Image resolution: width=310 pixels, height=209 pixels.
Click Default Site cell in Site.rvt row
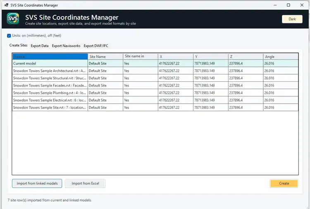[x=105, y=107]
